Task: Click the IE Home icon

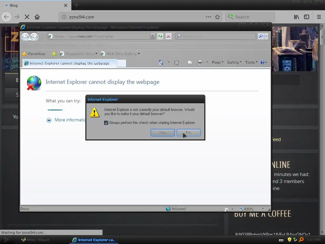Action: pyautogui.click(x=161, y=62)
